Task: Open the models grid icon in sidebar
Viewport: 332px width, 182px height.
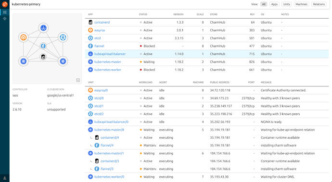Action: tap(5, 12)
